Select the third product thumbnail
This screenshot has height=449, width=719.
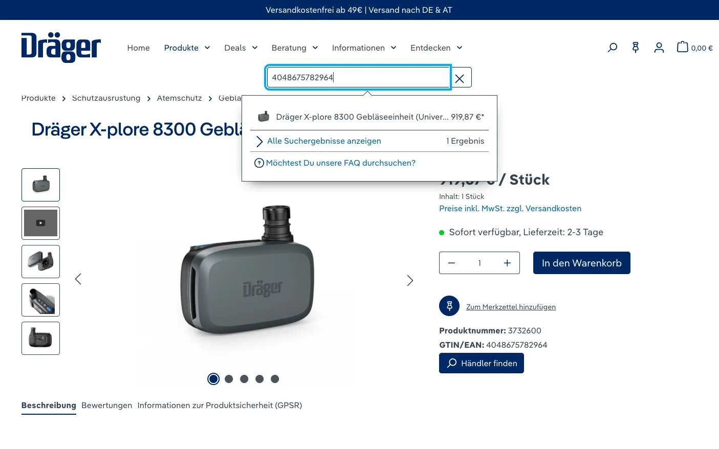click(40, 261)
